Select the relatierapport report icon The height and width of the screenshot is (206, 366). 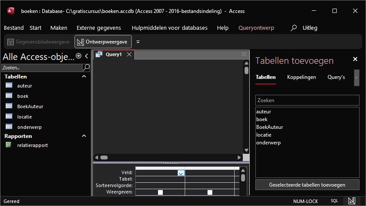[9, 144]
